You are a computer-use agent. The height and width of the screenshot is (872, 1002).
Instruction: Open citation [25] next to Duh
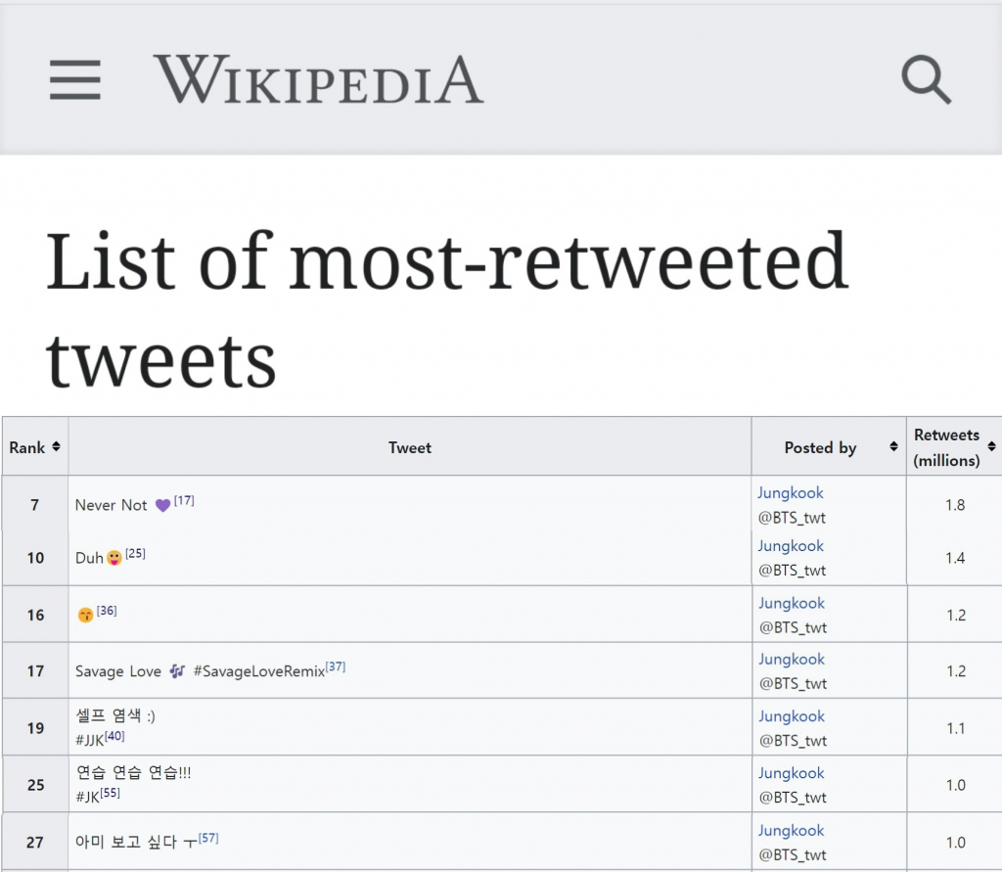click(135, 554)
